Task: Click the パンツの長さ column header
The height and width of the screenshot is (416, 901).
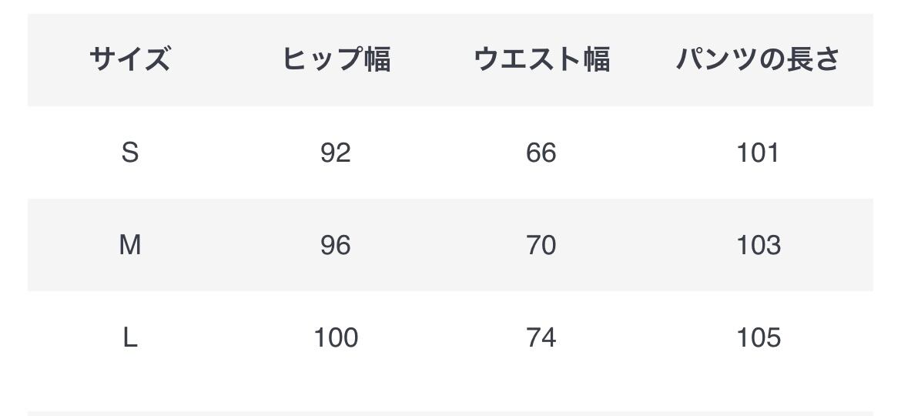Action: pos(758,59)
